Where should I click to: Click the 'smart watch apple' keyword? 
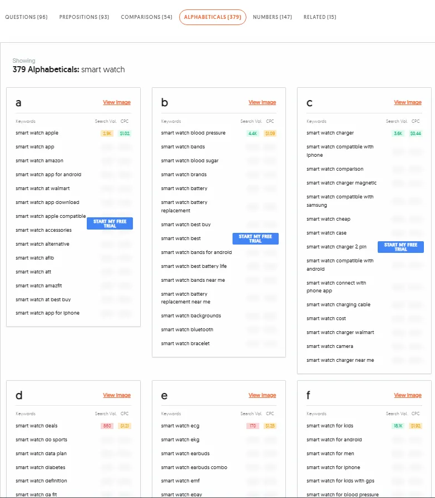37,133
